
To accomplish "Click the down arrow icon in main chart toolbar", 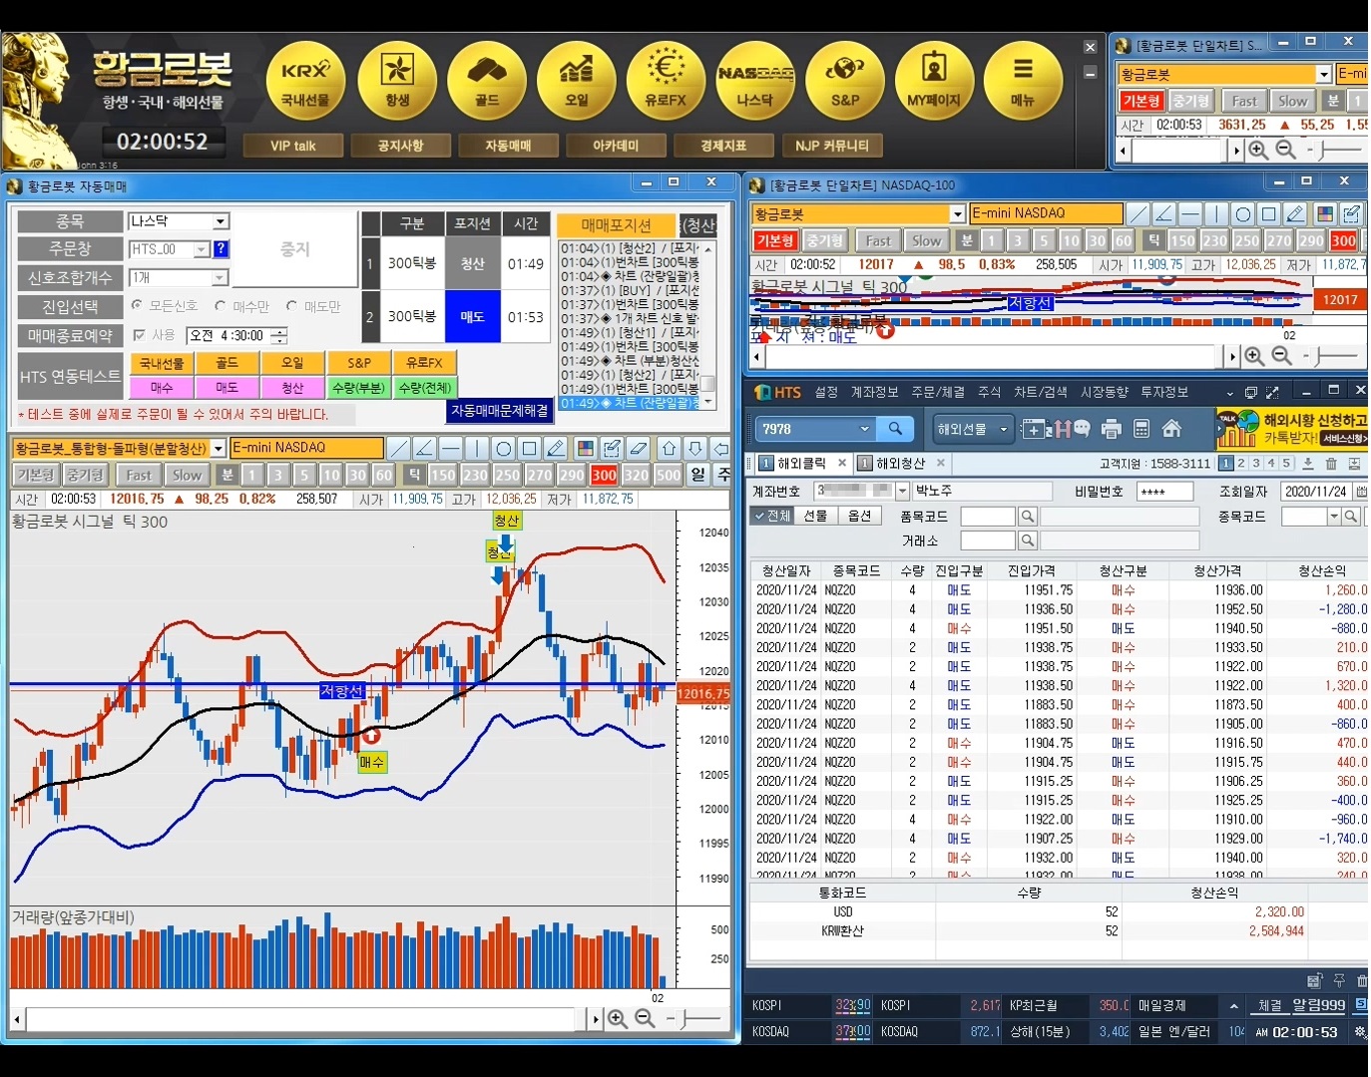I will (x=695, y=449).
